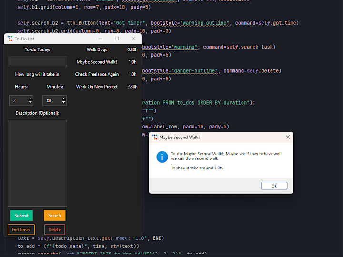The image size is (343, 257).
Task: Increase the Hours spinbox value
Action: coord(30,99)
